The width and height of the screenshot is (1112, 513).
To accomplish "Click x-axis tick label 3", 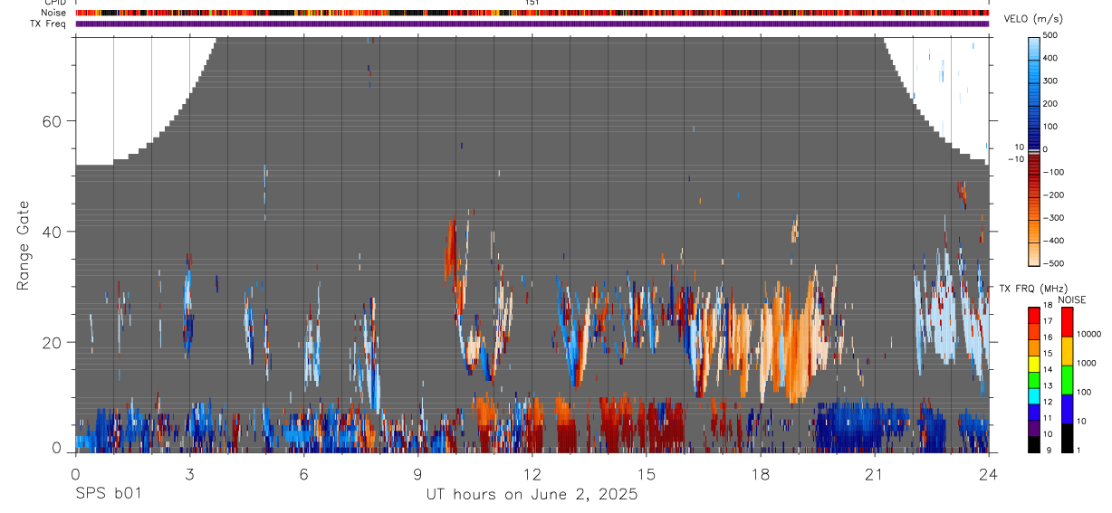I will click(189, 473).
